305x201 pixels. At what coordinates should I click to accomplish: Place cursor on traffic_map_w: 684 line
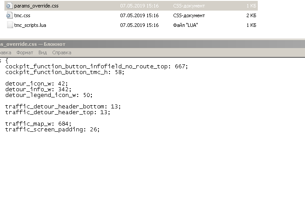(x=38, y=124)
